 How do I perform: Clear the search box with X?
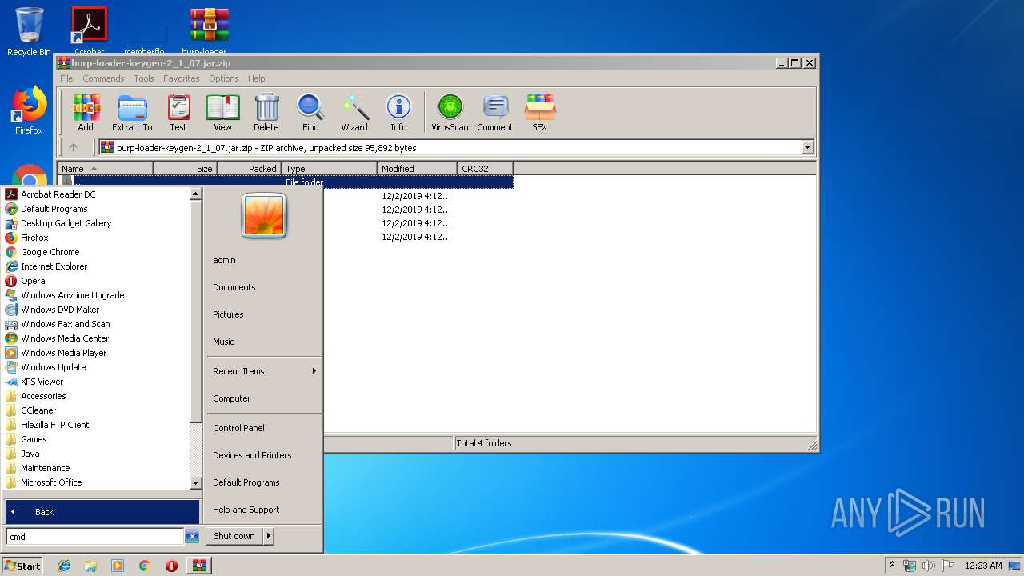click(192, 537)
